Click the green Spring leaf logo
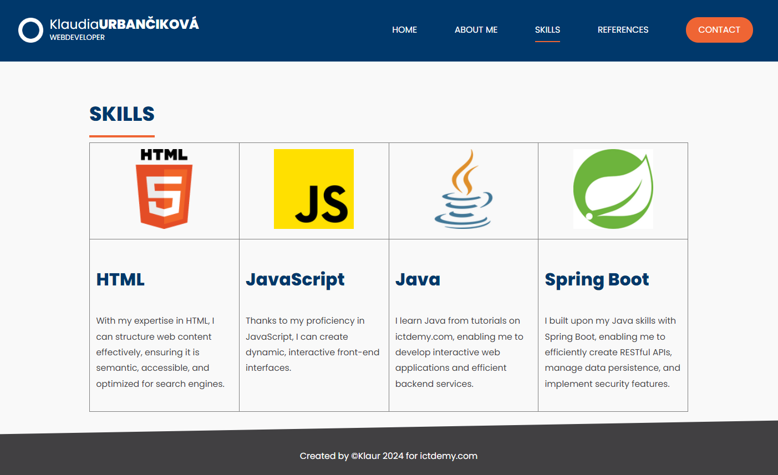 coord(613,189)
